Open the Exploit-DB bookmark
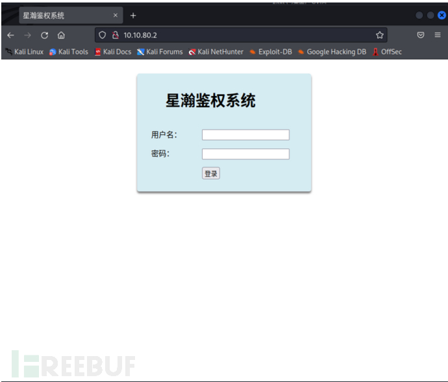 coord(271,52)
